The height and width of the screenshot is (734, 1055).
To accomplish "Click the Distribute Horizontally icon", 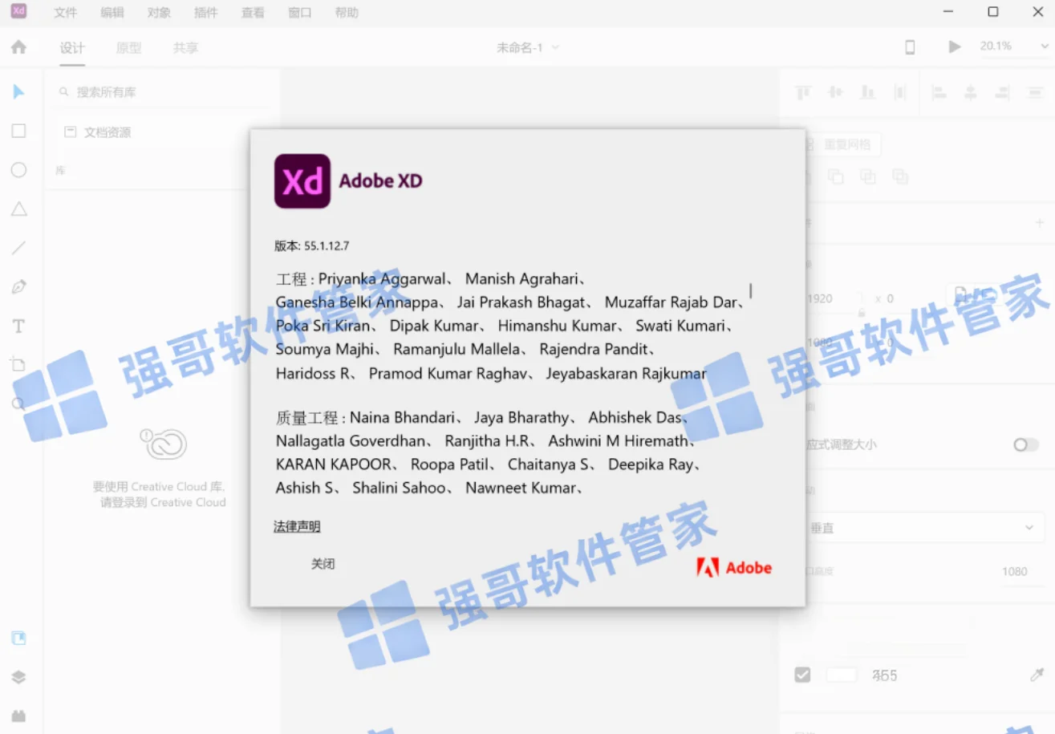I will tap(1035, 92).
